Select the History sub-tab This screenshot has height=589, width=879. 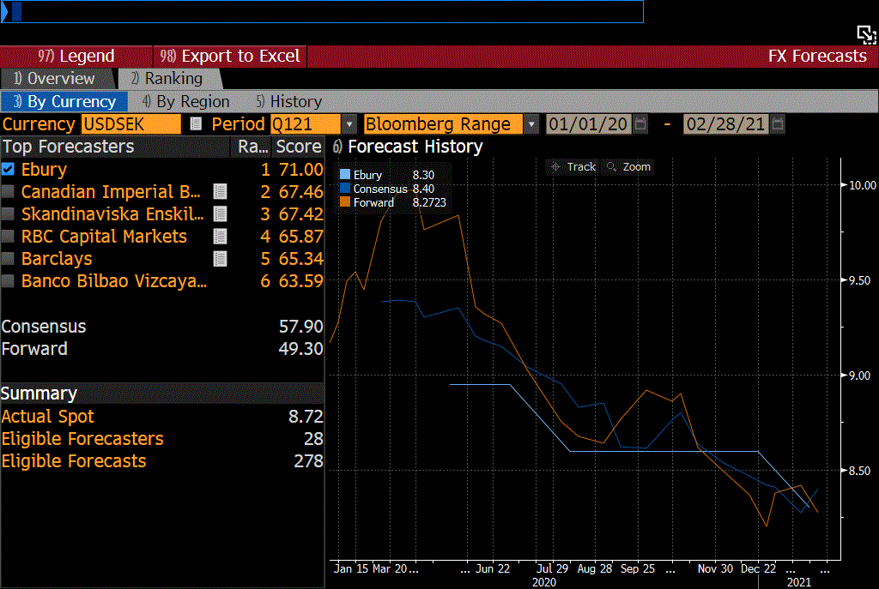click(x=290, y=101)
